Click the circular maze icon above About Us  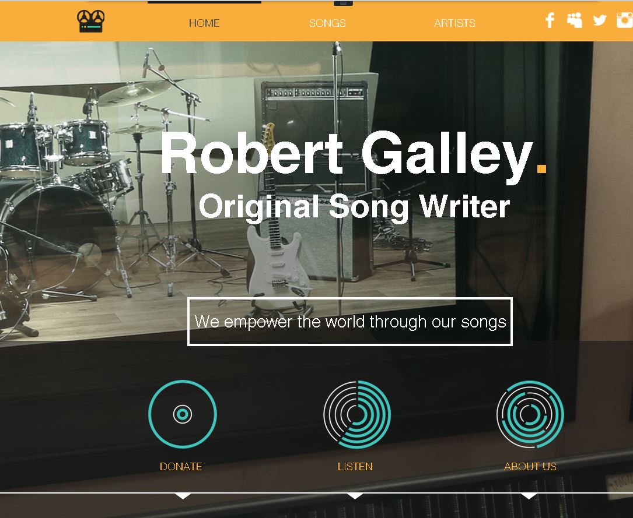click(530, 414)
